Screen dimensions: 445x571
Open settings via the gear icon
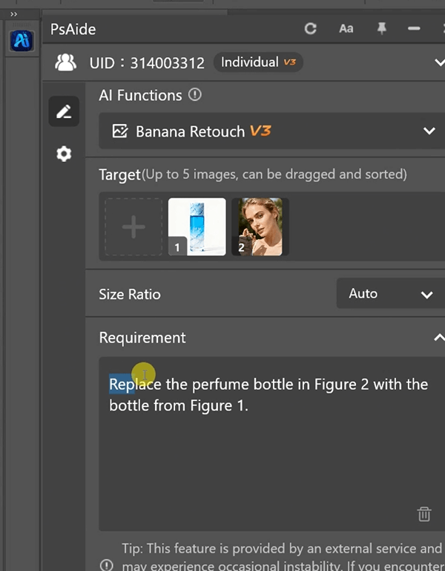tap(64, 154)
